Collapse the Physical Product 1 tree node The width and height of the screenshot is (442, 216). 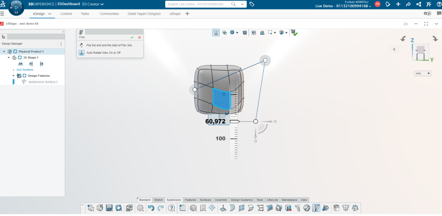pyautogui.click(x=4, y=51)
